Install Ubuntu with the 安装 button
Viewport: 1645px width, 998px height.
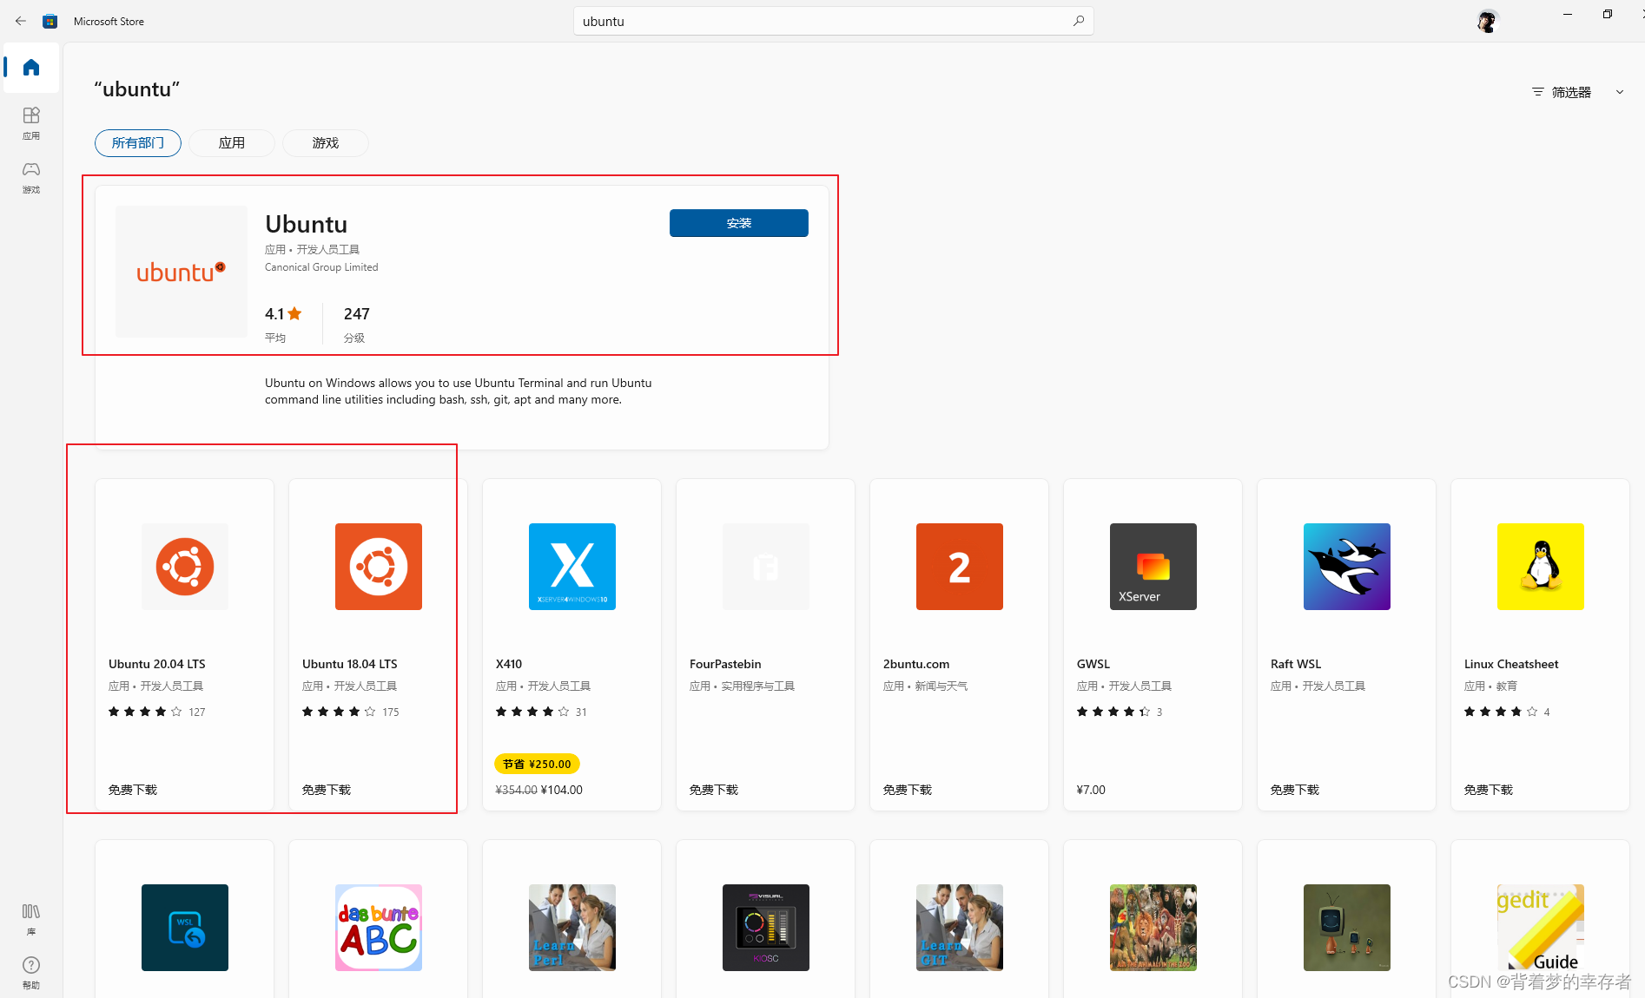pyautogui.click(x=739, y=223)
